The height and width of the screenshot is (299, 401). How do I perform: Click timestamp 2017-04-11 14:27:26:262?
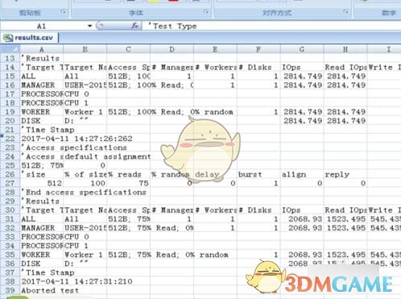coord(76,139)
